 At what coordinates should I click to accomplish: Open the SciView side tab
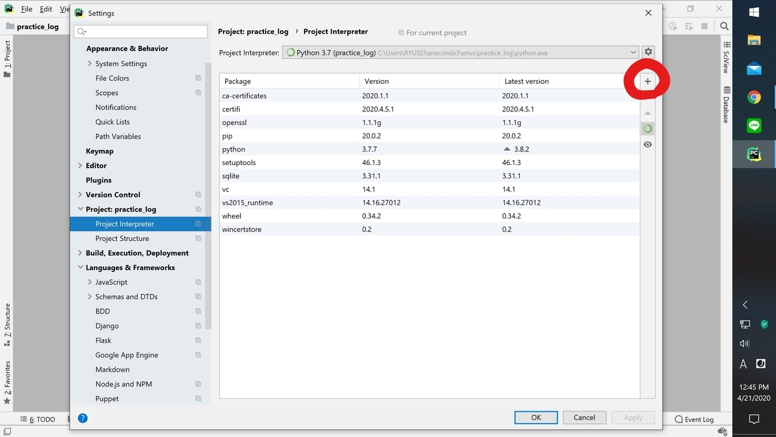[726, 56]
